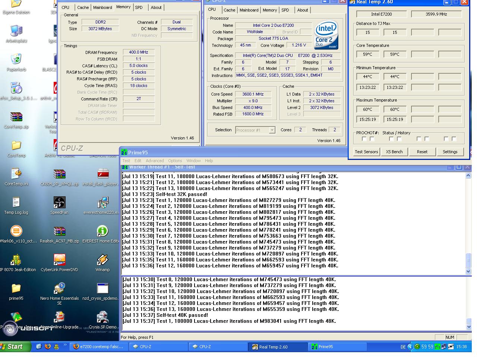
Task: Tick third core's PROCHOT# status checkbox
Action: pyautogui.click(x=419, y=139)
